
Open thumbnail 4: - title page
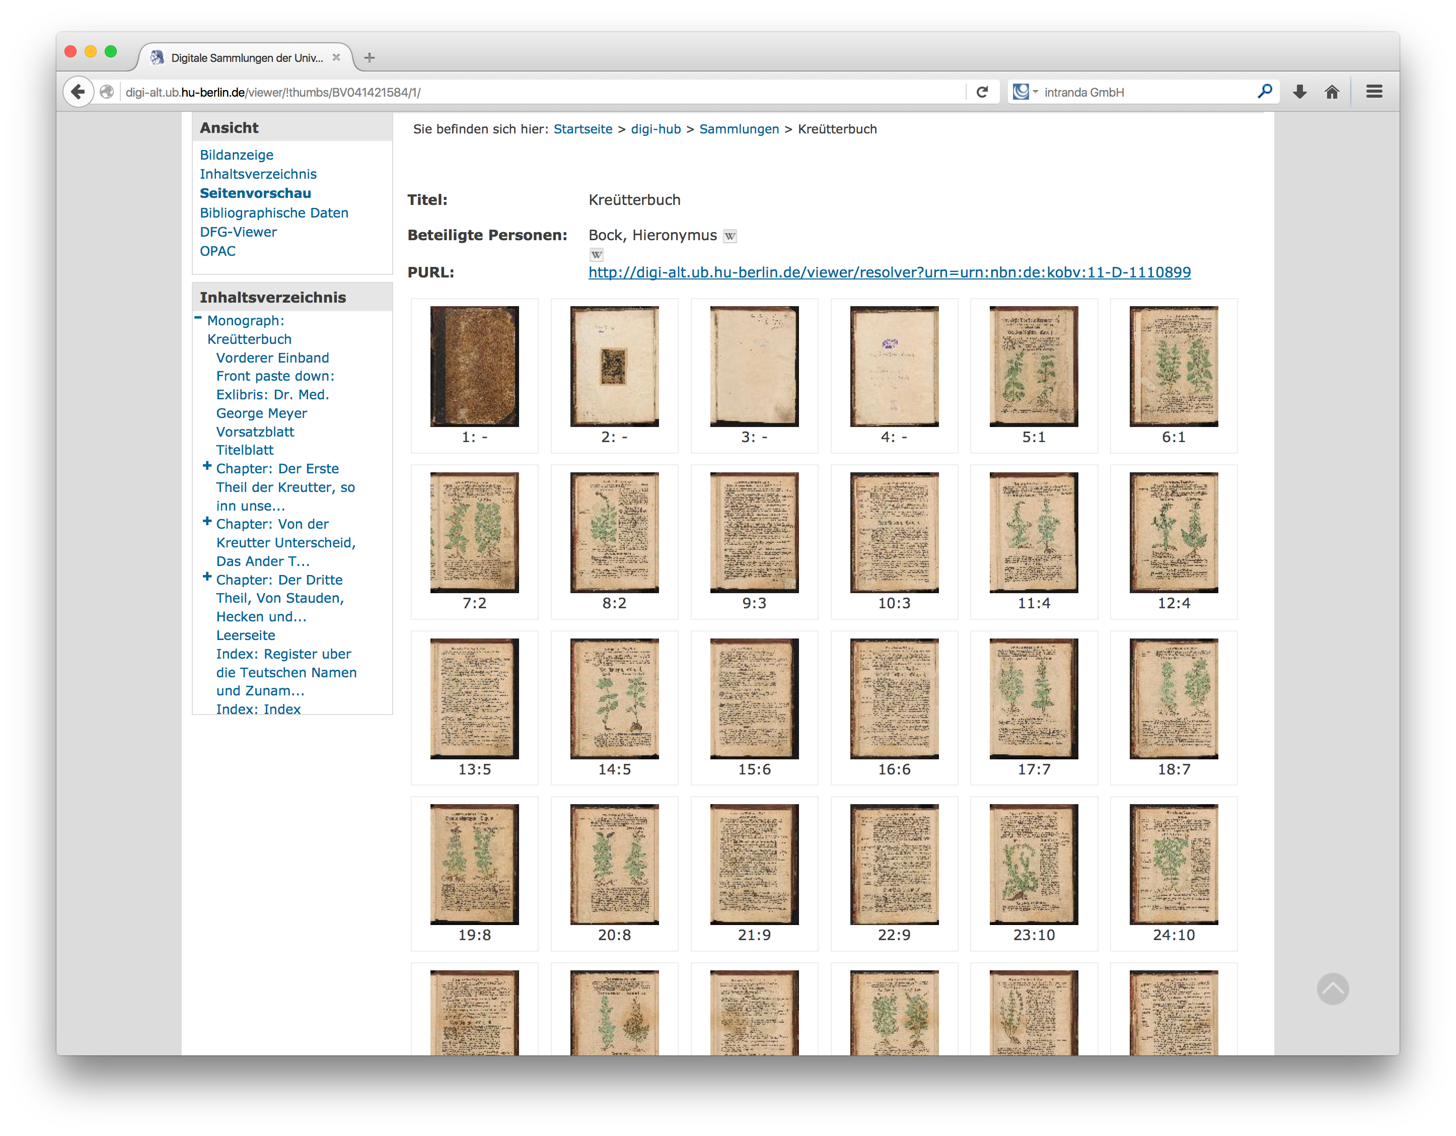(894, 367)
